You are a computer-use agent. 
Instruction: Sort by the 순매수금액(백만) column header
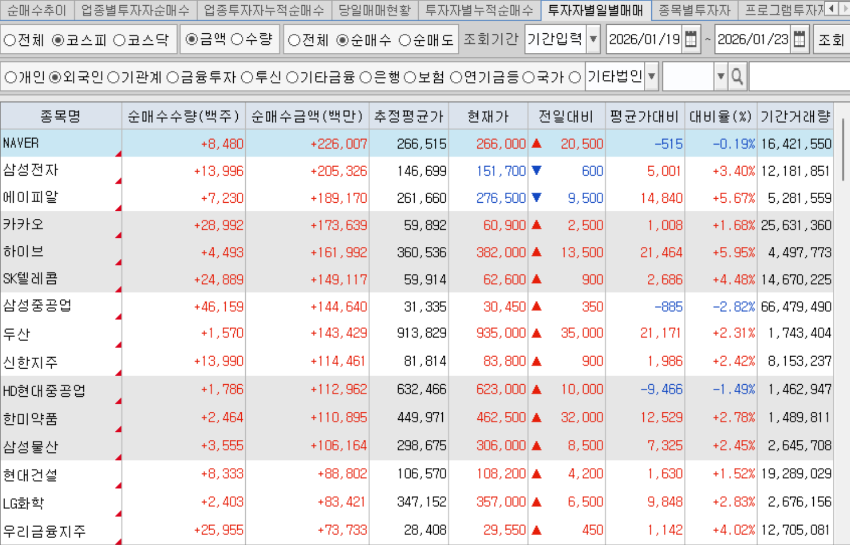pyautogui.click(x=307, y=117)
